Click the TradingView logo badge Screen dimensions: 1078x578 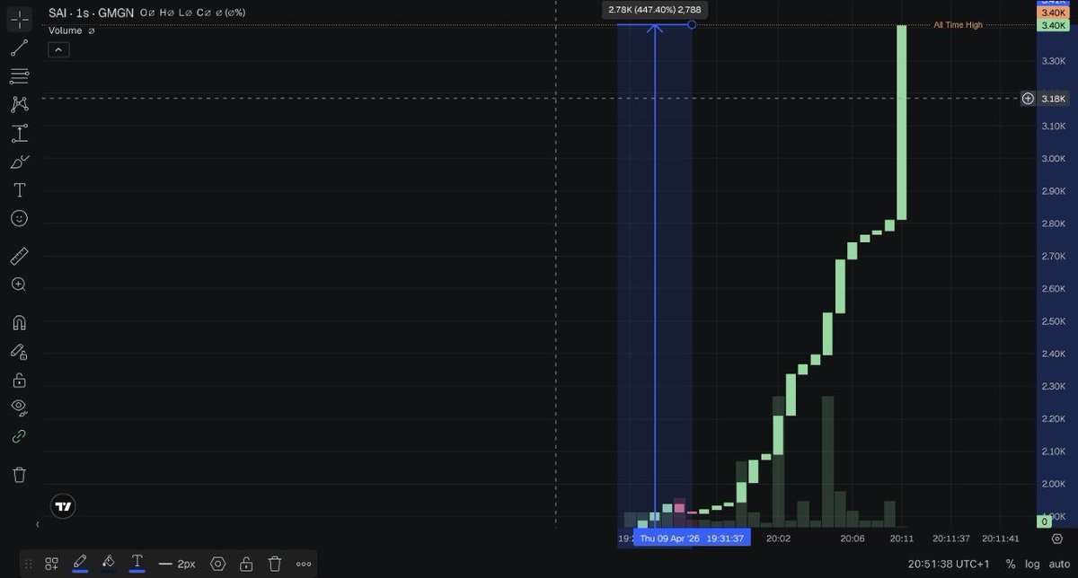pyautogui.click(x=63, y=506)
